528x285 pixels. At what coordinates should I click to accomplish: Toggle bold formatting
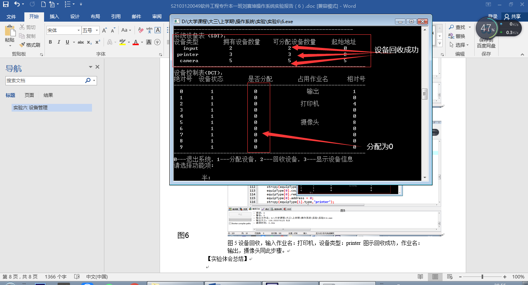[50, 42]
